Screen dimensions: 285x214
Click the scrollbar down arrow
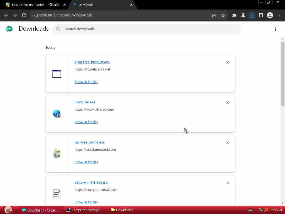[x=282, y=203]
